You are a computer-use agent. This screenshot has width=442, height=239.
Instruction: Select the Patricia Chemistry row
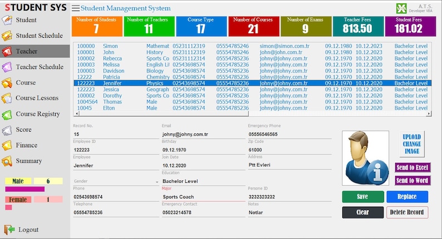(252, 77)
